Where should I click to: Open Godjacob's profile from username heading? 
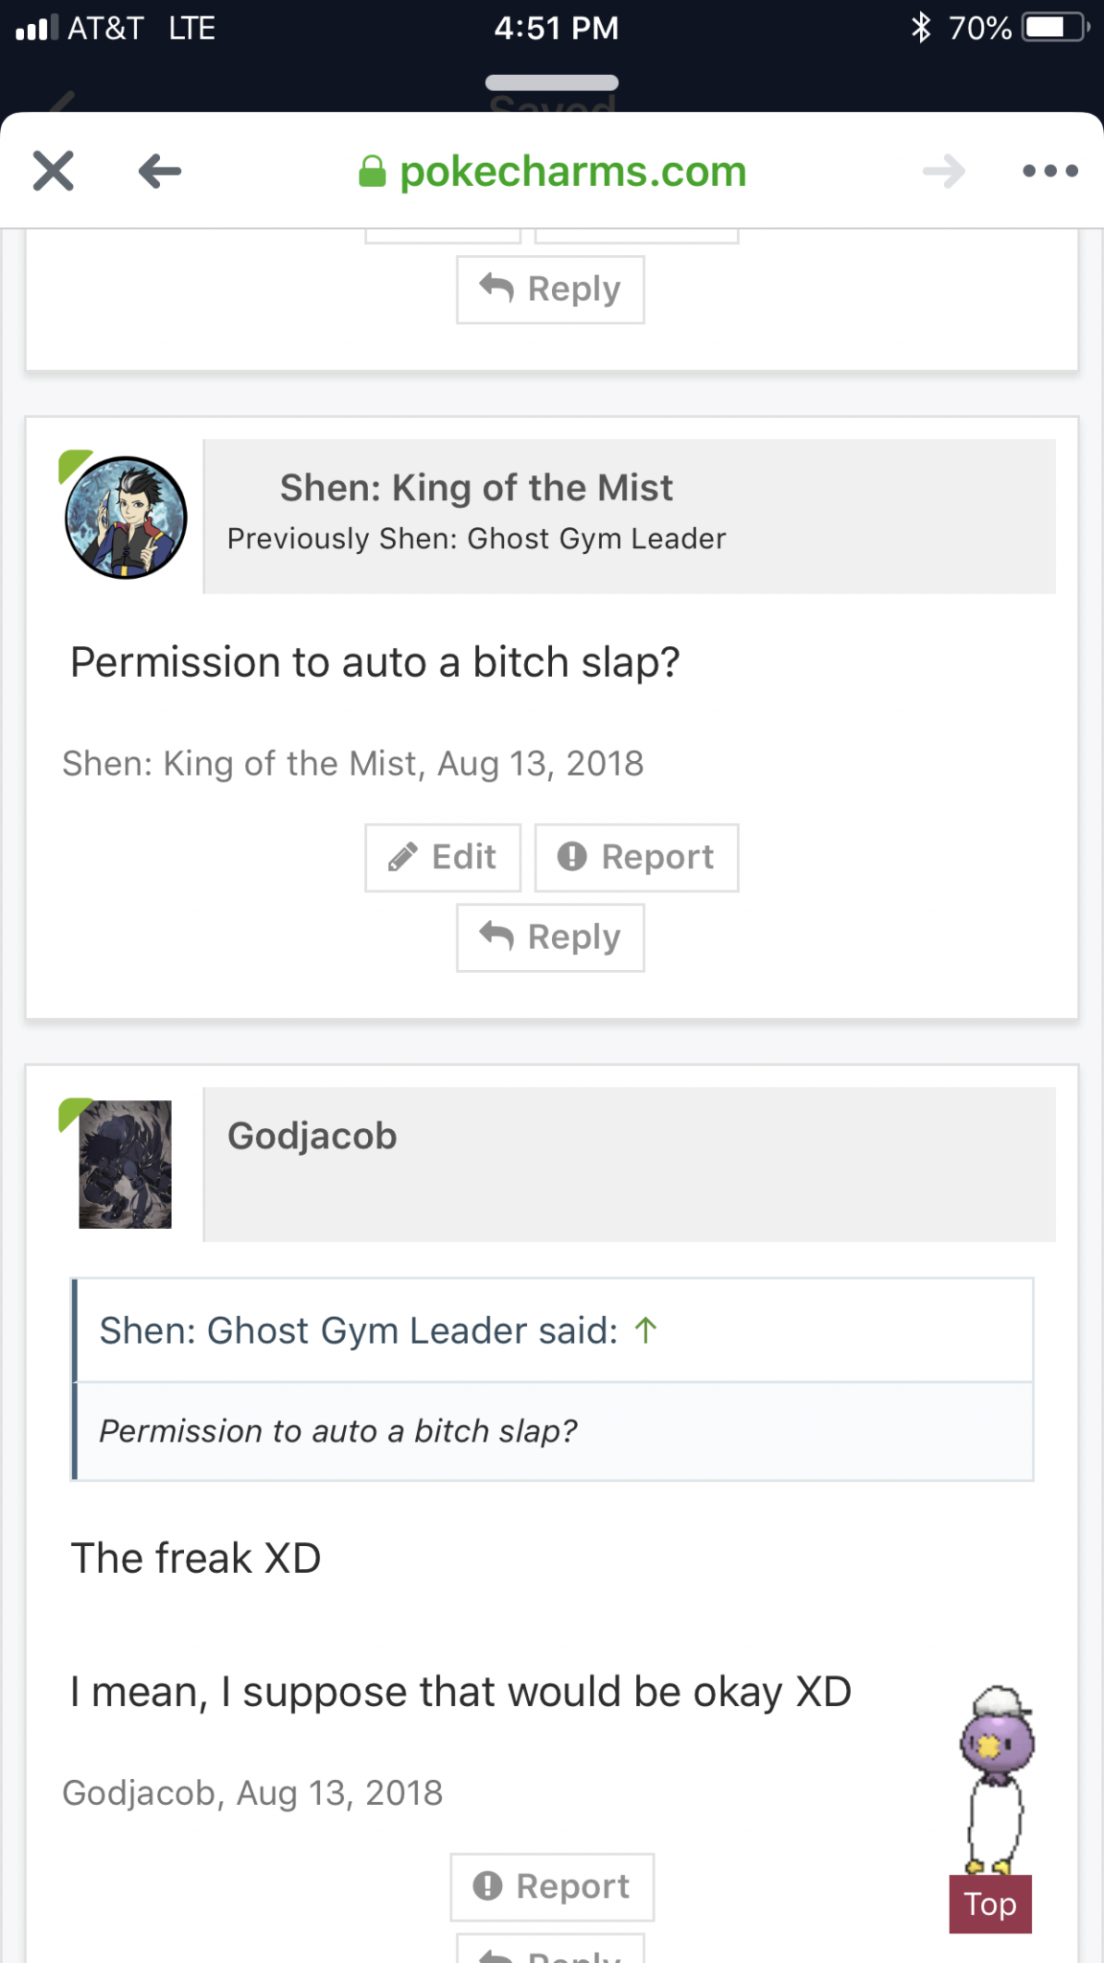coord(312,1136)
